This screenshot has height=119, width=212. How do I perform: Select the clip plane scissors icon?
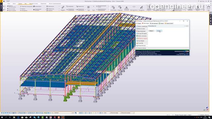click(127, 7)
